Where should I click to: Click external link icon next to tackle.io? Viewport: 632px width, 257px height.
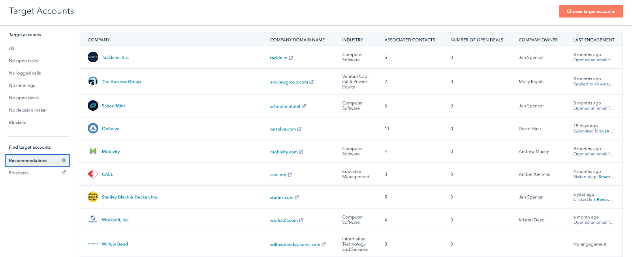coord(291,58)
